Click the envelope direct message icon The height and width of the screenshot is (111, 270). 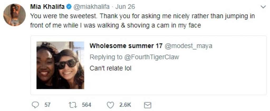(x=148, y=105)
